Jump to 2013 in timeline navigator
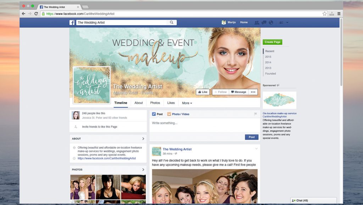This screenshot has width=363, height=205. [268, 68]
